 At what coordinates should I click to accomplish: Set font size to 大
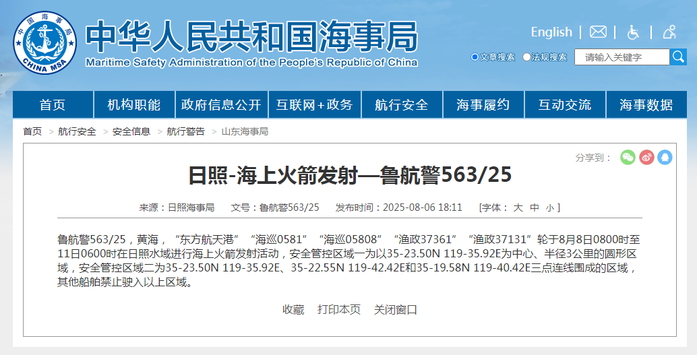coord(518,207)
